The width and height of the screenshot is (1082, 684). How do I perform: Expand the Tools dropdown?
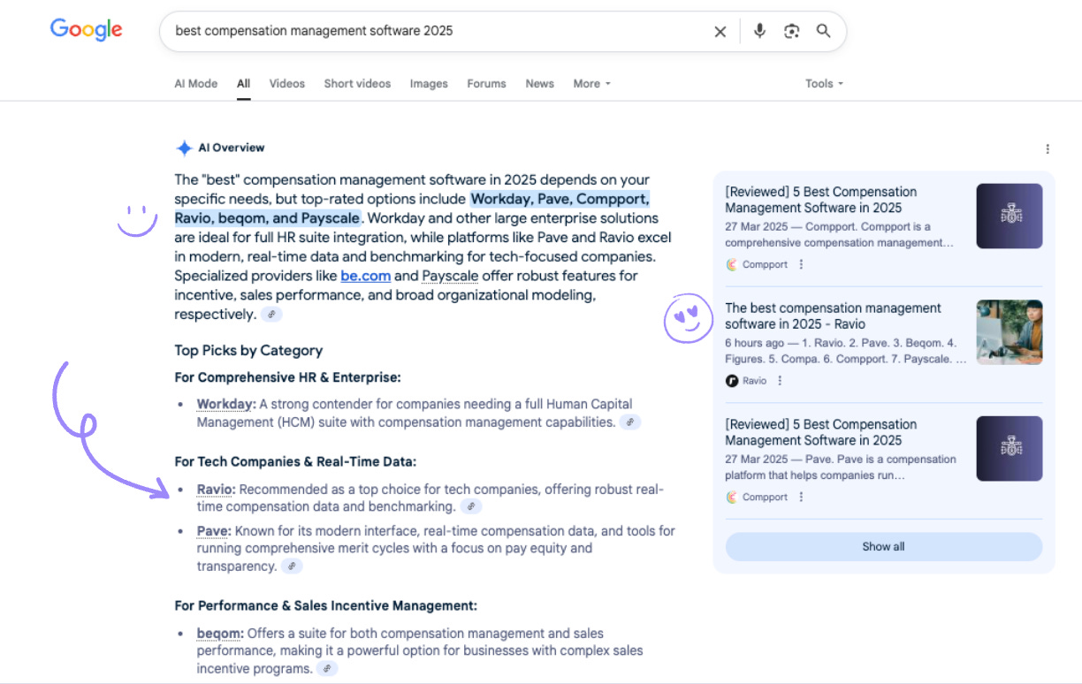824,83
